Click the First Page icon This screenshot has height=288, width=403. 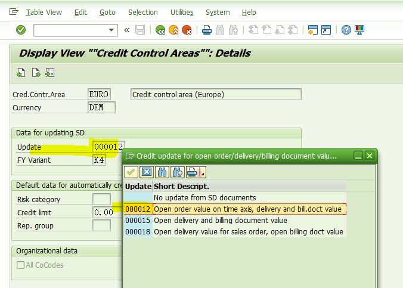pos(253,30)
